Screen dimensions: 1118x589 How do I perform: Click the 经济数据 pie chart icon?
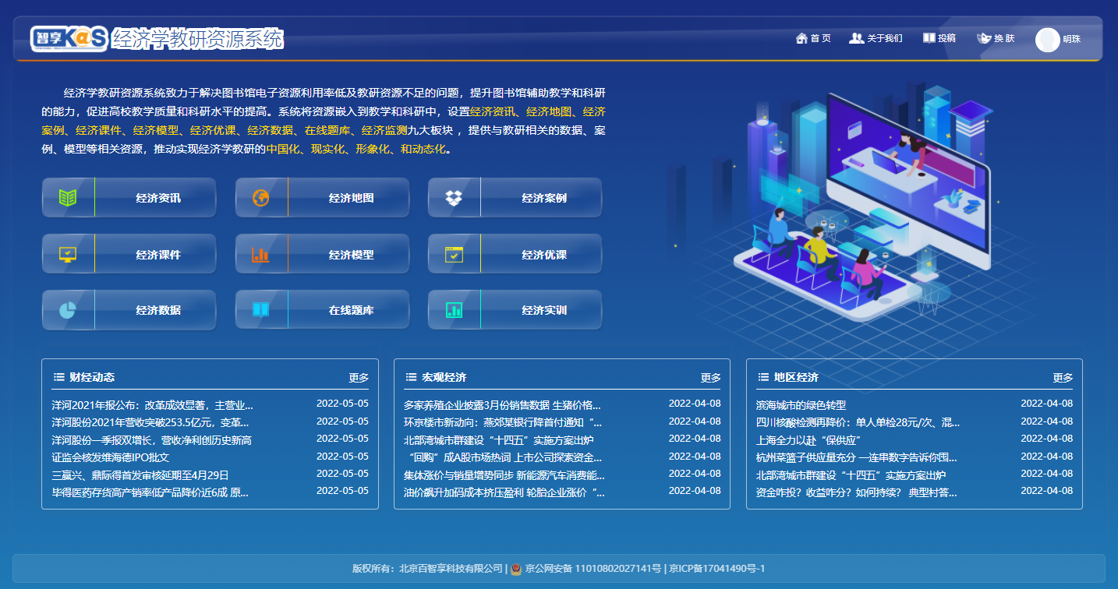[68, 310]
